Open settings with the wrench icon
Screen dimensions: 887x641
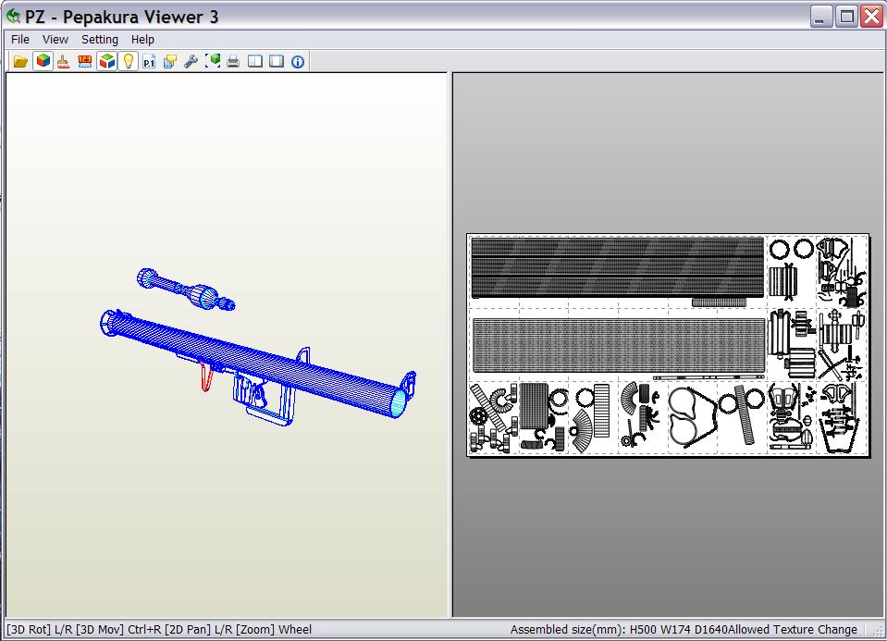[191, 62]
